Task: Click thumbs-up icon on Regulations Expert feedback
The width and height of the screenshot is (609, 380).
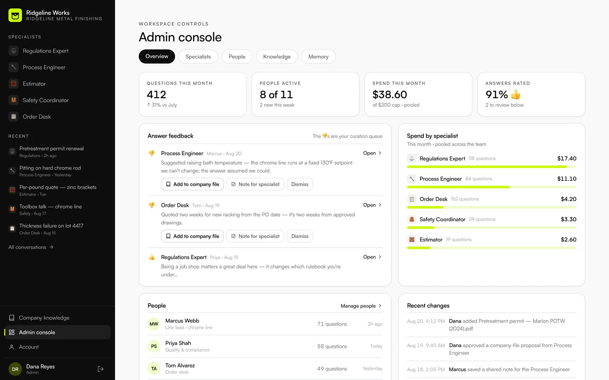Action: pyautogui.click(x=152, y=257)
